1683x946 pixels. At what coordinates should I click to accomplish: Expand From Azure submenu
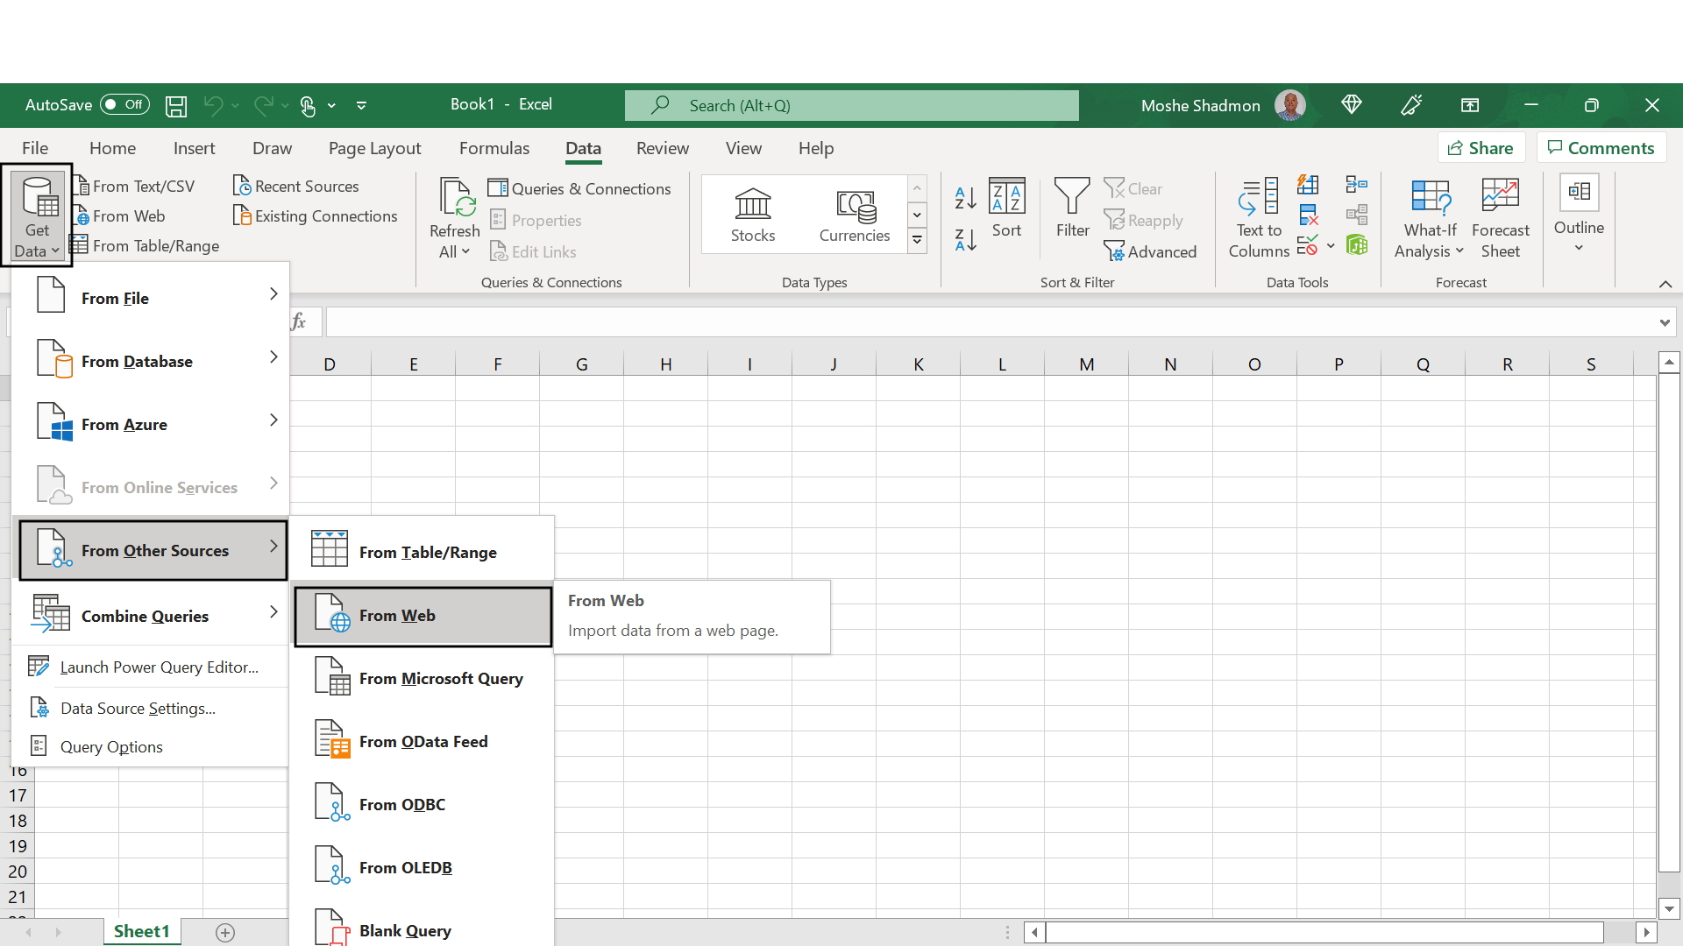click(153, 424)
